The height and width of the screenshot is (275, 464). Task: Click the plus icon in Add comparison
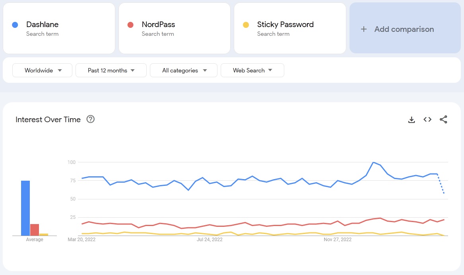coord(363,29)
